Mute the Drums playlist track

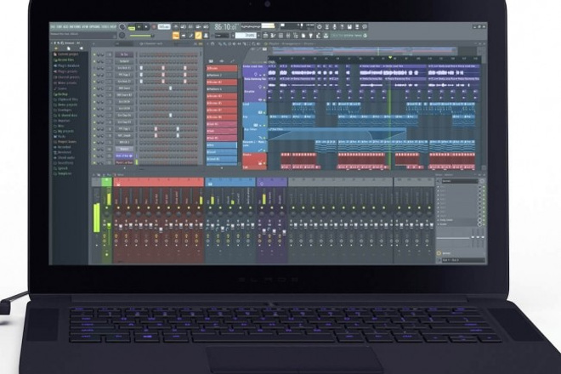coord(264,163)
